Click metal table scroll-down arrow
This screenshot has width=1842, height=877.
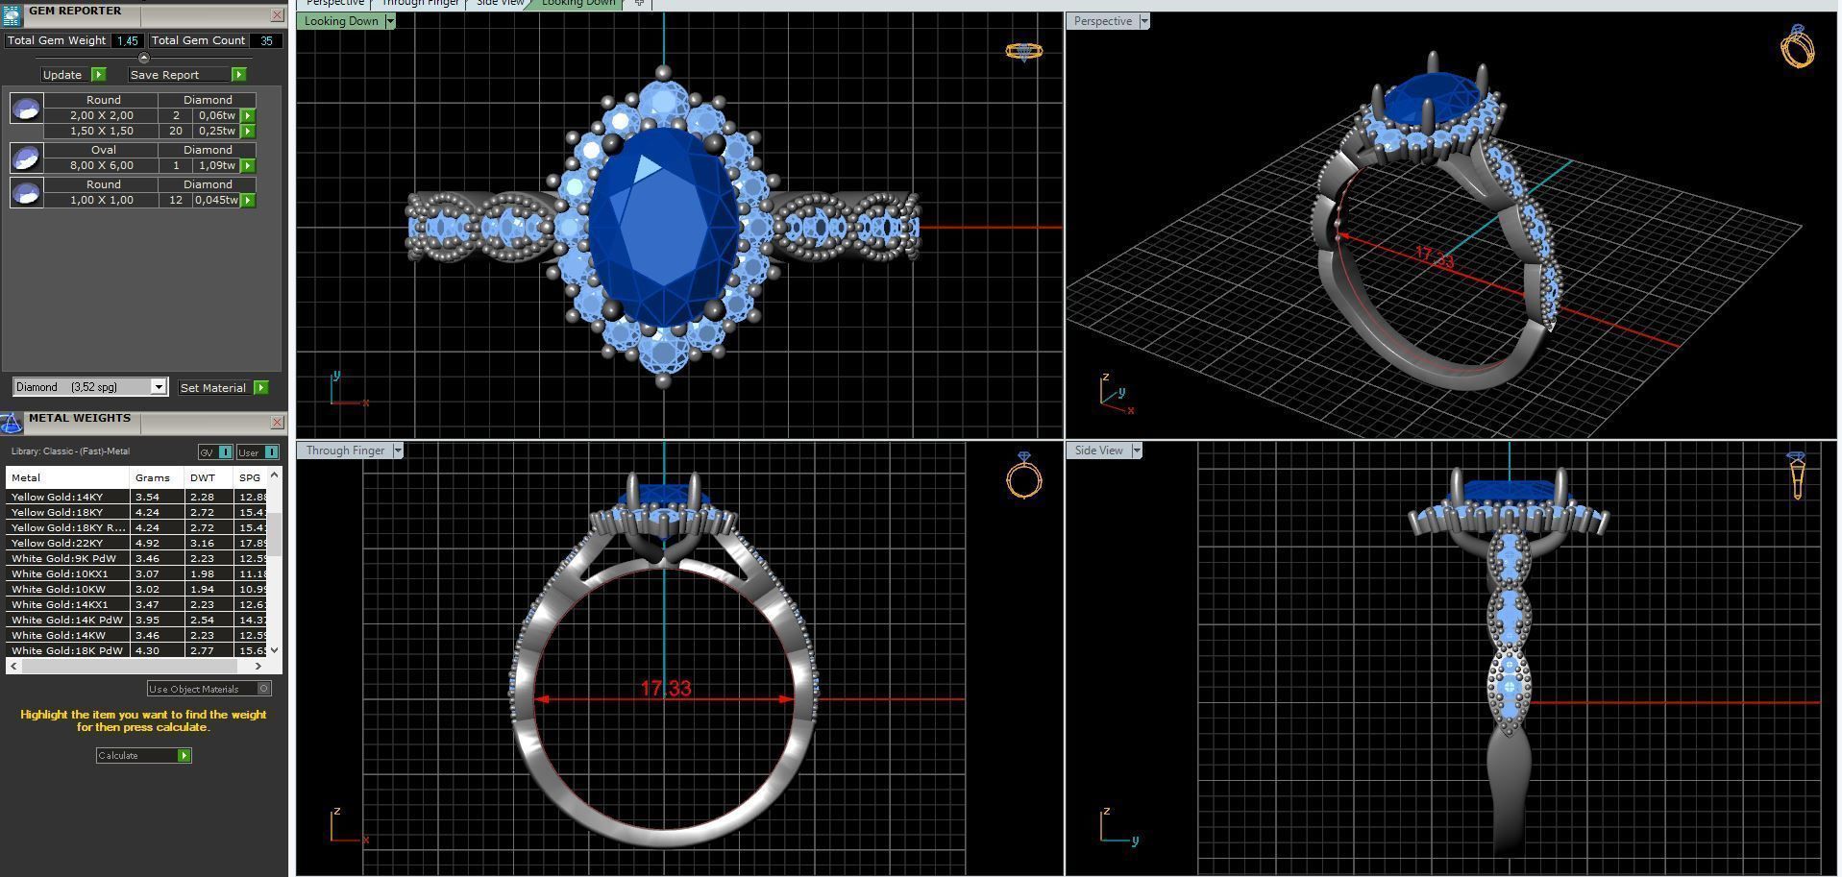[x=275, y=649]
